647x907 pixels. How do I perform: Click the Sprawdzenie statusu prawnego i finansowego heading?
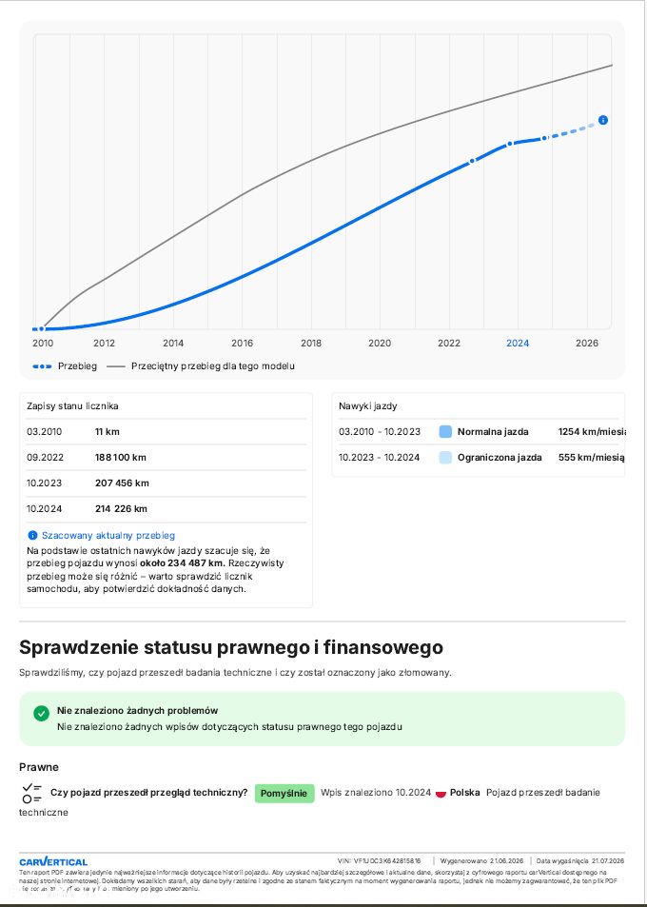point(231,647)
